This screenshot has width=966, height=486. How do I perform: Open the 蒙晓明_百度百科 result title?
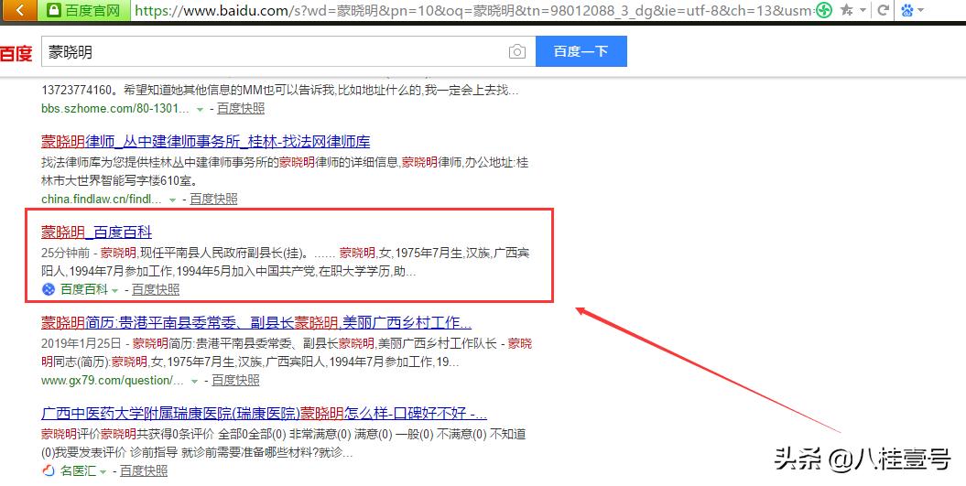tap(97, 232)
